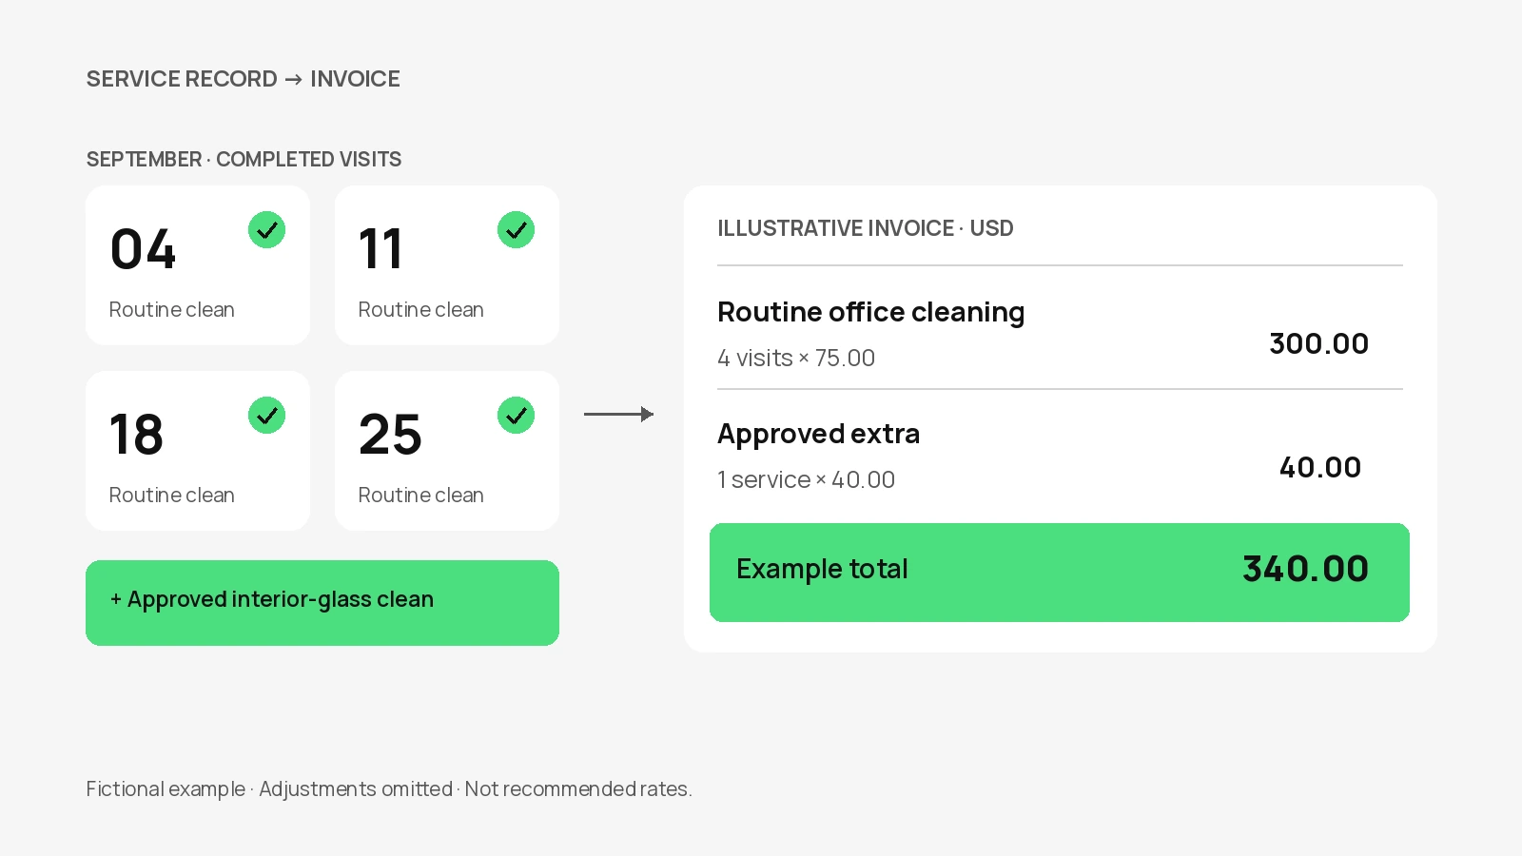Click "Routine clean" under the 04 date
The height and width of the screenshot is (856, 1522).
(172, 310)
